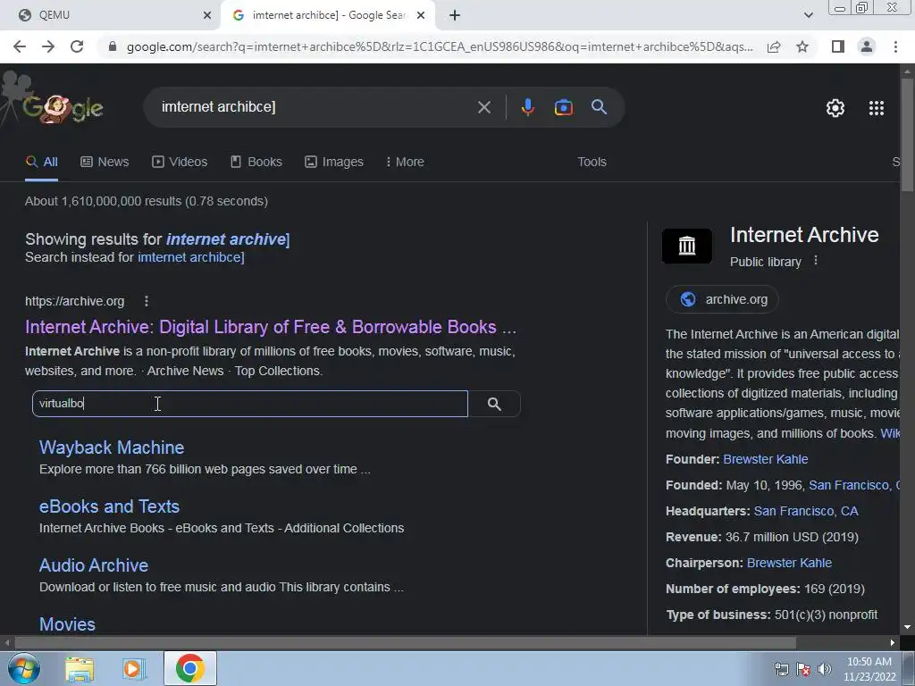Open Internet Archive Digital Library result
This screenshot has width=915, height=686.
pos(270,327)
